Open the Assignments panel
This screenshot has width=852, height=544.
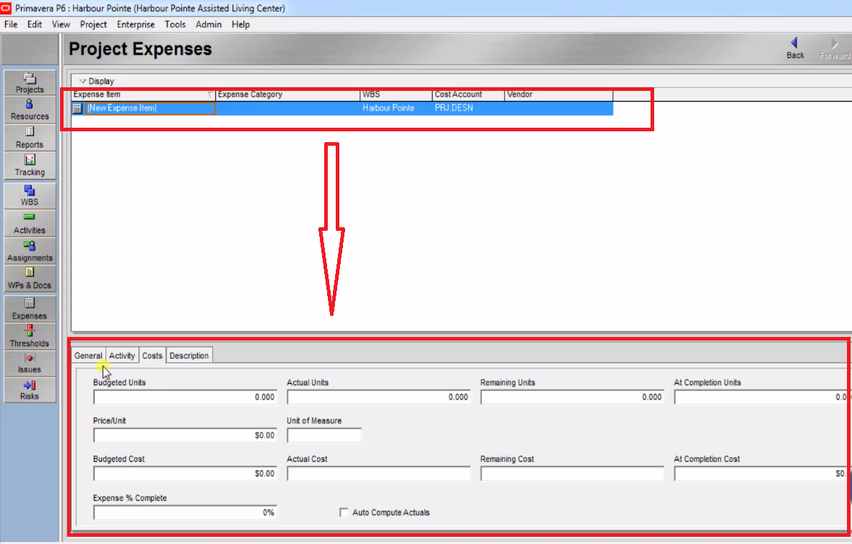30,250
